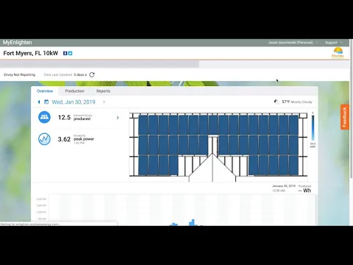The width and height of the screenshot is (353, 265).
Task: Click the Envoy Not Reporting status
Action: [19, 74]
